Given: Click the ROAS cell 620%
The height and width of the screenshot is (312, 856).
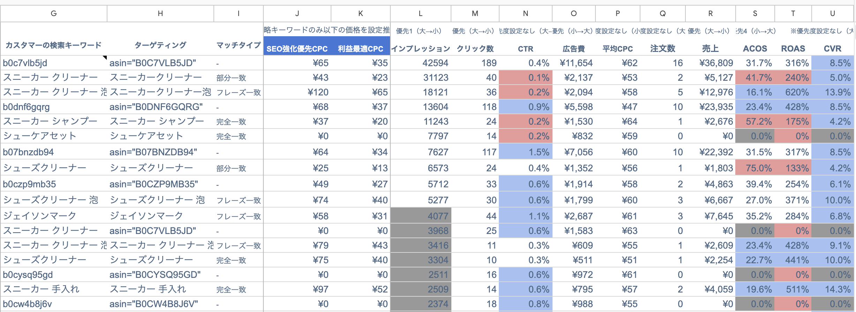Looking at the screenshot, I should (793, 92).
